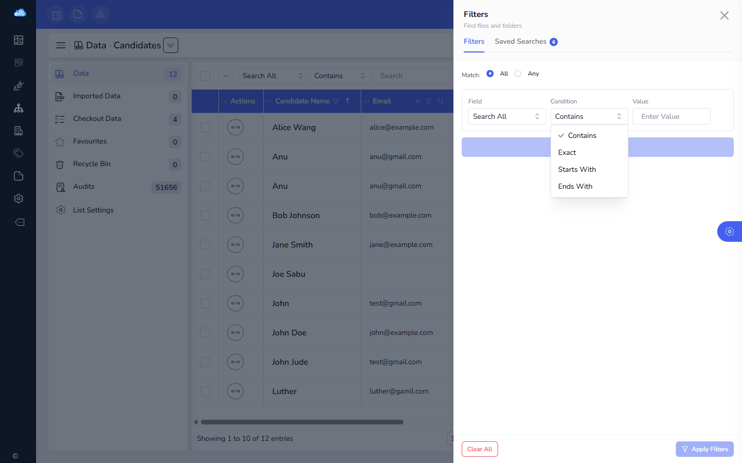The height and width of the screenshot is (463, 742).
Task: Open the building icon in the left sidebar
Action: point(19,131)
